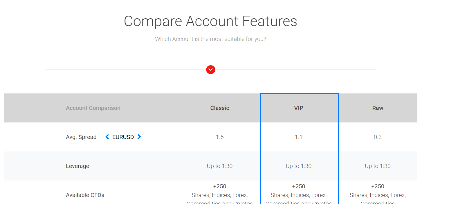The height and width of the screenshot is (204, 449).
Task: Click the 'Compare Account Features' heading
Action: [210, 21]
